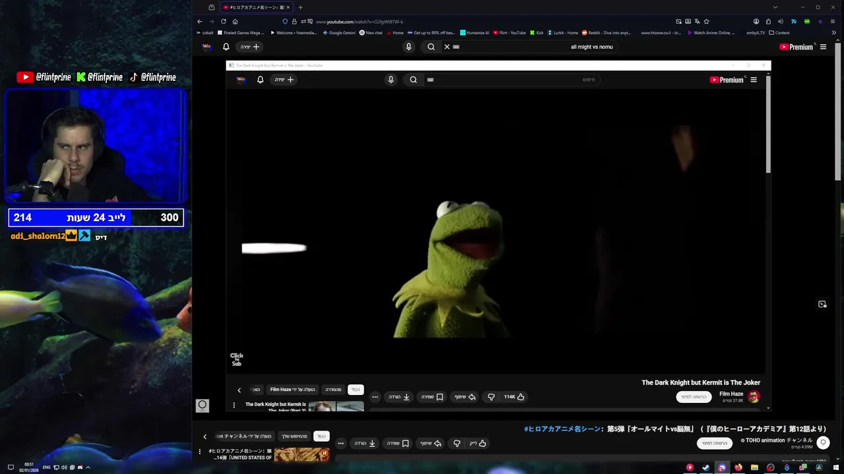Open the list all tabs dropdown
The height and width of the screenshot is (474, 844).
pos(775,7)
